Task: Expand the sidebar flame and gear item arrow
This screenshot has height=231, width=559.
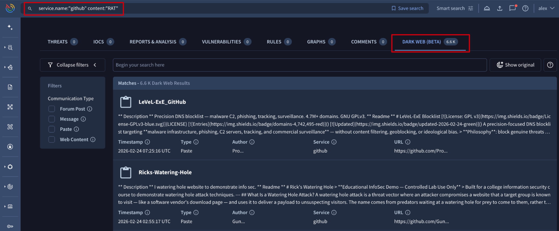Action: (5, 67)
